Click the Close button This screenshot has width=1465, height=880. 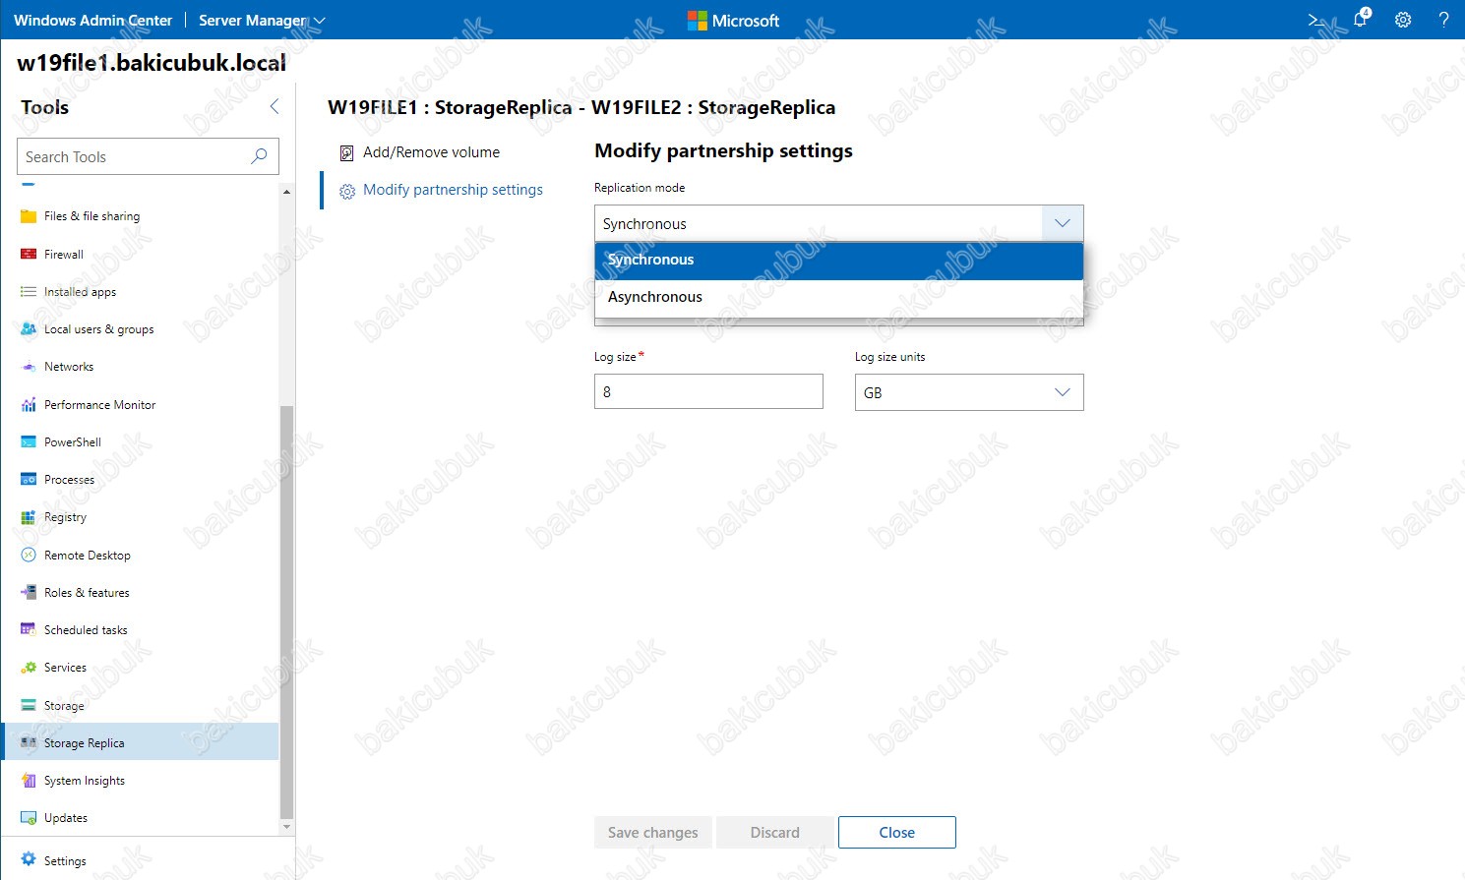pyautogui.click(x=896, y=832)
